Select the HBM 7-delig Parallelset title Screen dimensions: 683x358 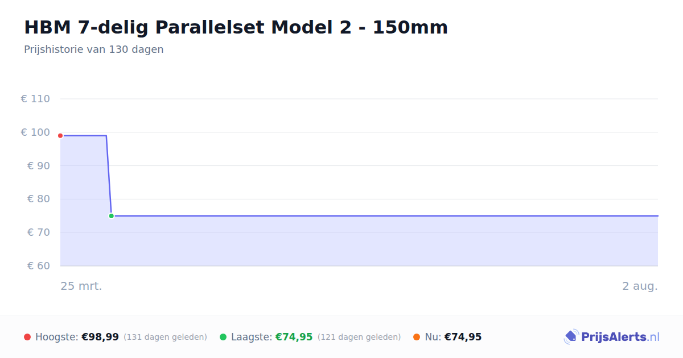click(236, 27)
